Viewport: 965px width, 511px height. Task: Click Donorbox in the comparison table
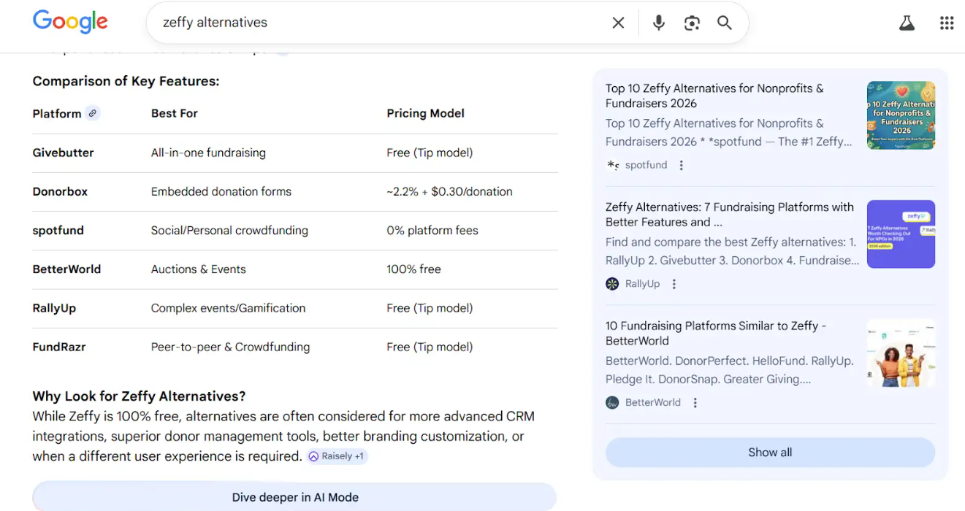click(60, 191)
